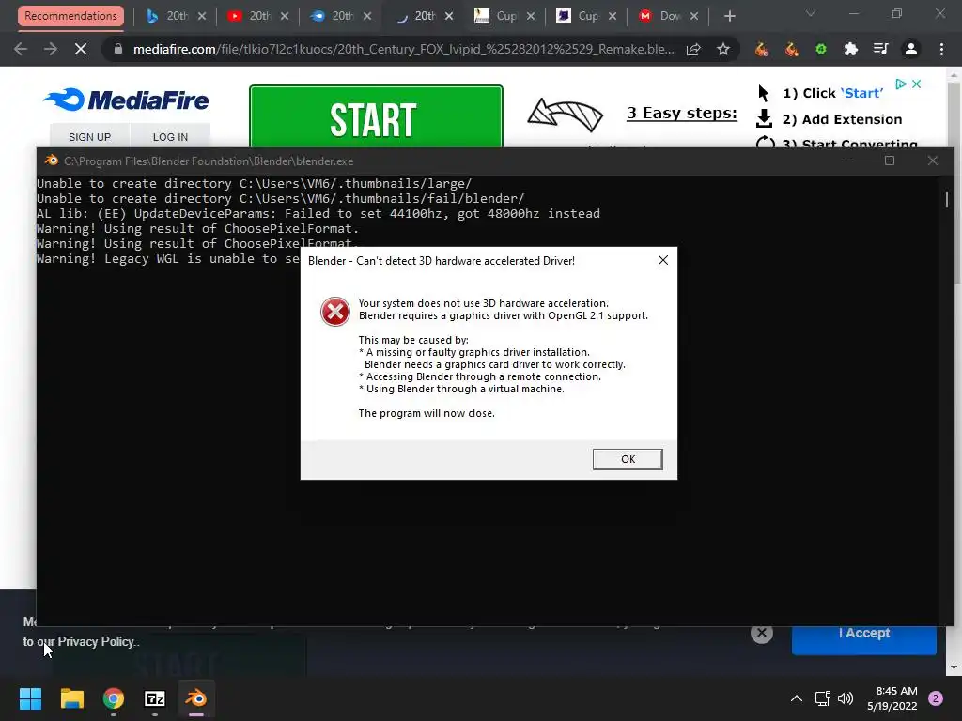
Task: Click the first flame extension icon
Action: (761, 49)
